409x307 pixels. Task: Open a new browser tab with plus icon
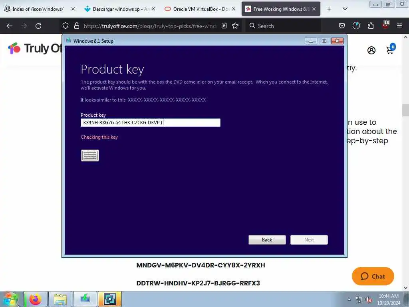pyautogui.click(x=329, y=9)
